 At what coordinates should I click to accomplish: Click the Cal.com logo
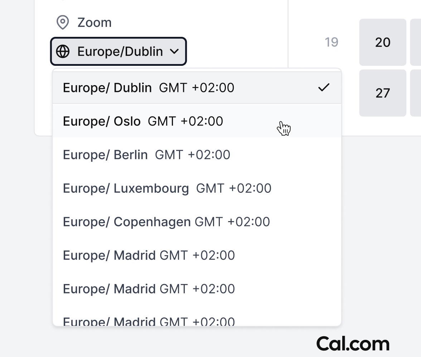[353, 344]
